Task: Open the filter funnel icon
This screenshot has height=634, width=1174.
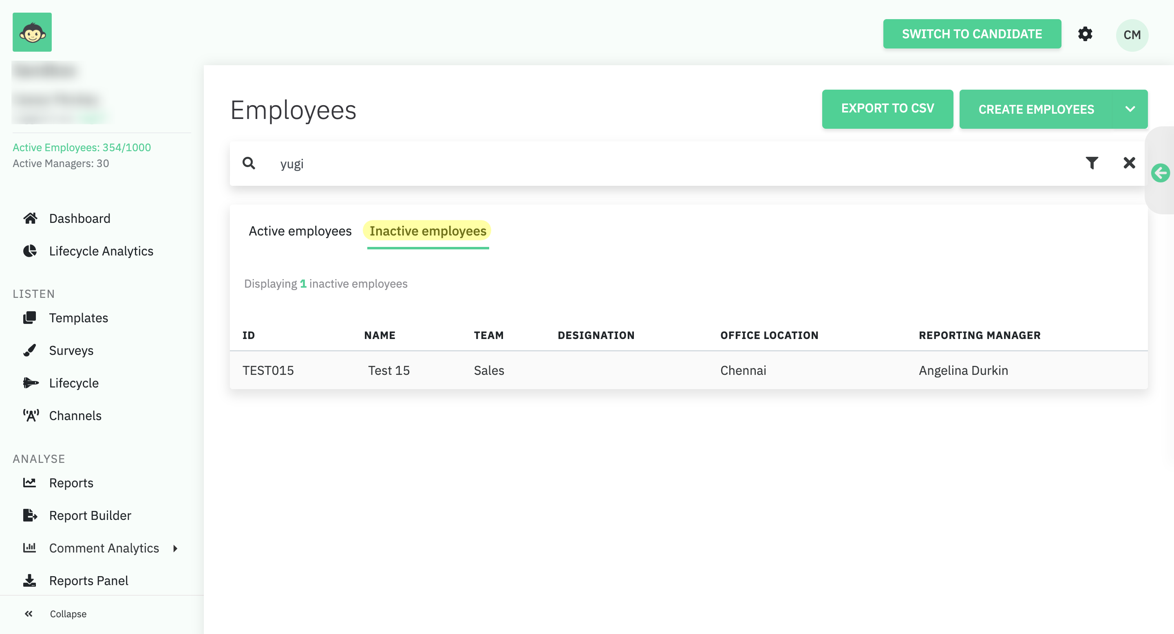Action: [x=1092, y=163]
